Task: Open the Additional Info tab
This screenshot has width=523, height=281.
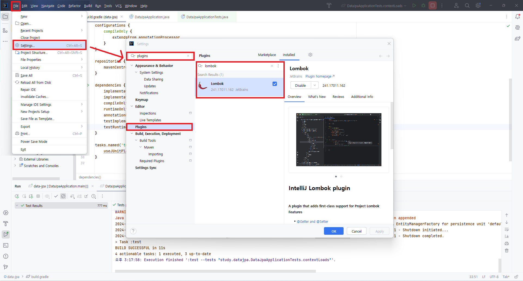Action: tap(362, 97)
